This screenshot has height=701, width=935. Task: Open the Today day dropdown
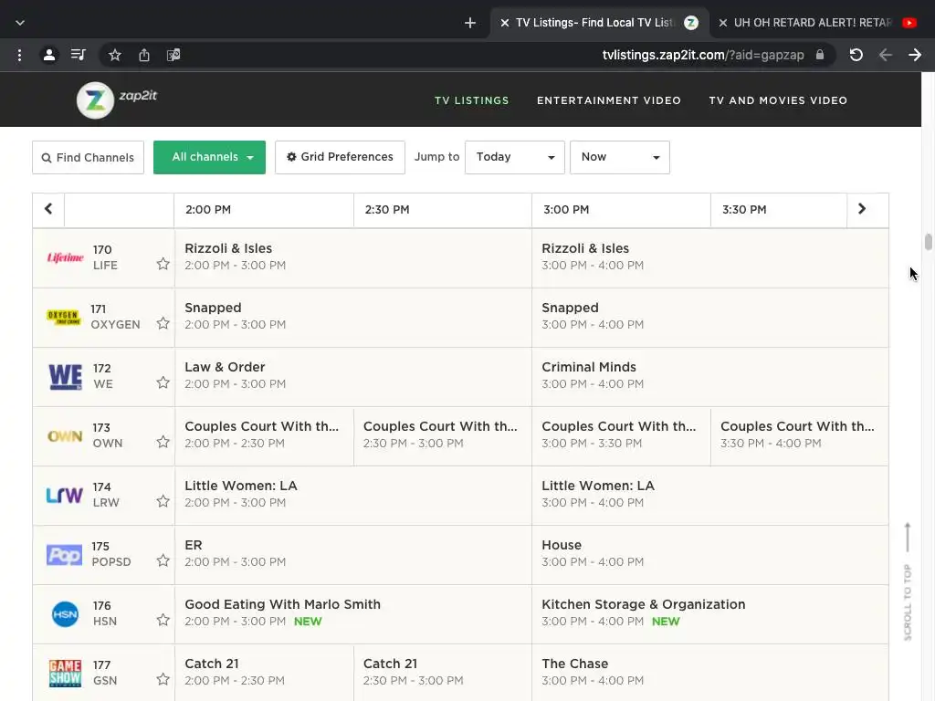click(x=515, y=157)
